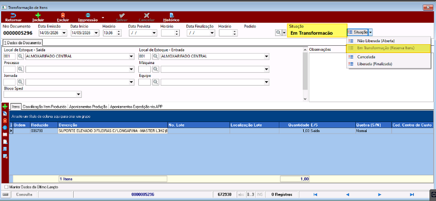Click the Impressão printer icon
Viewport: 436px width, 201px height.
(88, 15)
